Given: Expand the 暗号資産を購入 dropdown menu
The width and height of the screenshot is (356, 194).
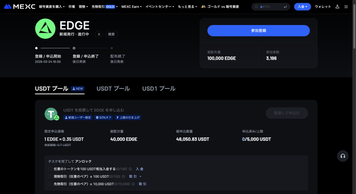Looking at the screenshot, I should click(x=52, y=7).
